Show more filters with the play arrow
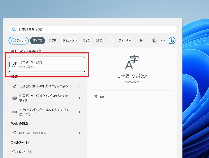The image size is (209, 158). pyautogui.click(x=141, y=41)
